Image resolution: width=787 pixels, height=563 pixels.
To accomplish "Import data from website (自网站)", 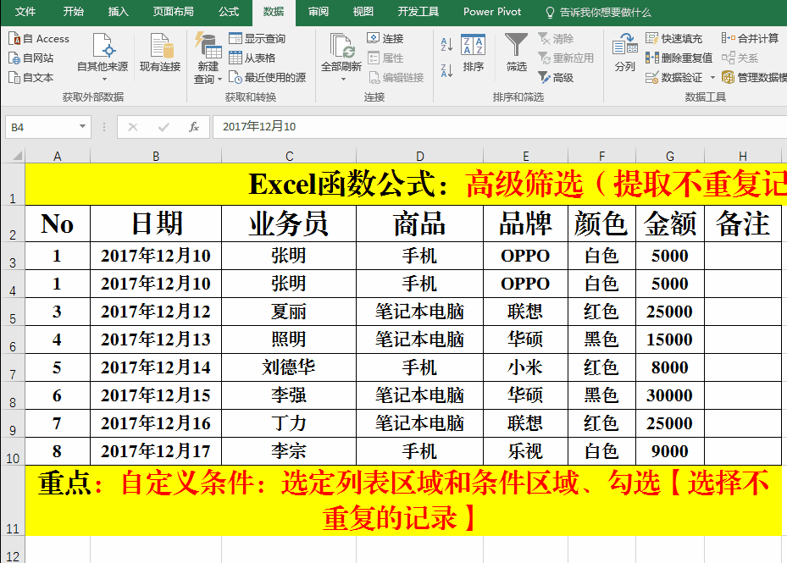I will [31, 58].
